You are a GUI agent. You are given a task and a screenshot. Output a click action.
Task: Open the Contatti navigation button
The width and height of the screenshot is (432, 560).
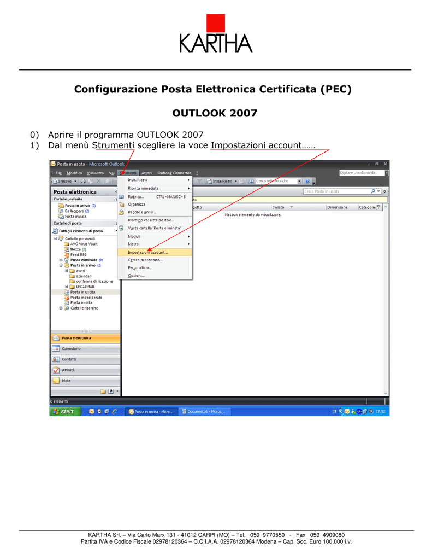[85, 359]
